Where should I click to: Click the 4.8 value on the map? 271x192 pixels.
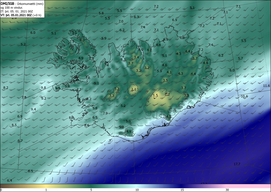tap(158, 45)
